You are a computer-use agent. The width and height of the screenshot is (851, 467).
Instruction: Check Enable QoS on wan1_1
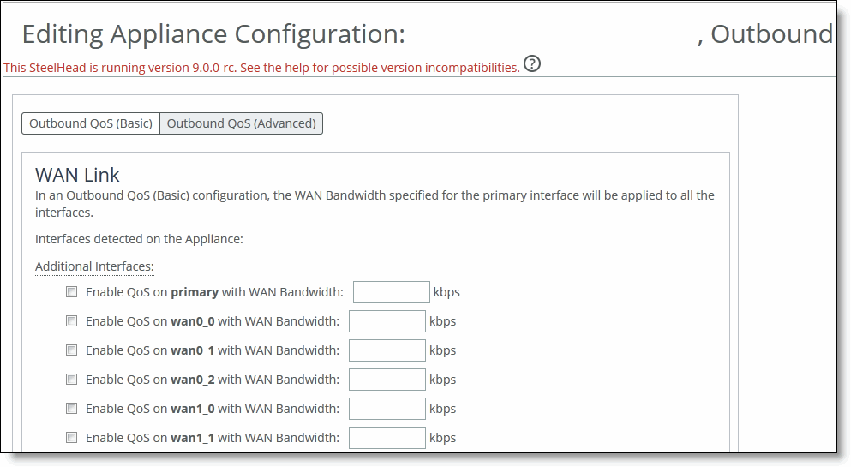(72, 438)
